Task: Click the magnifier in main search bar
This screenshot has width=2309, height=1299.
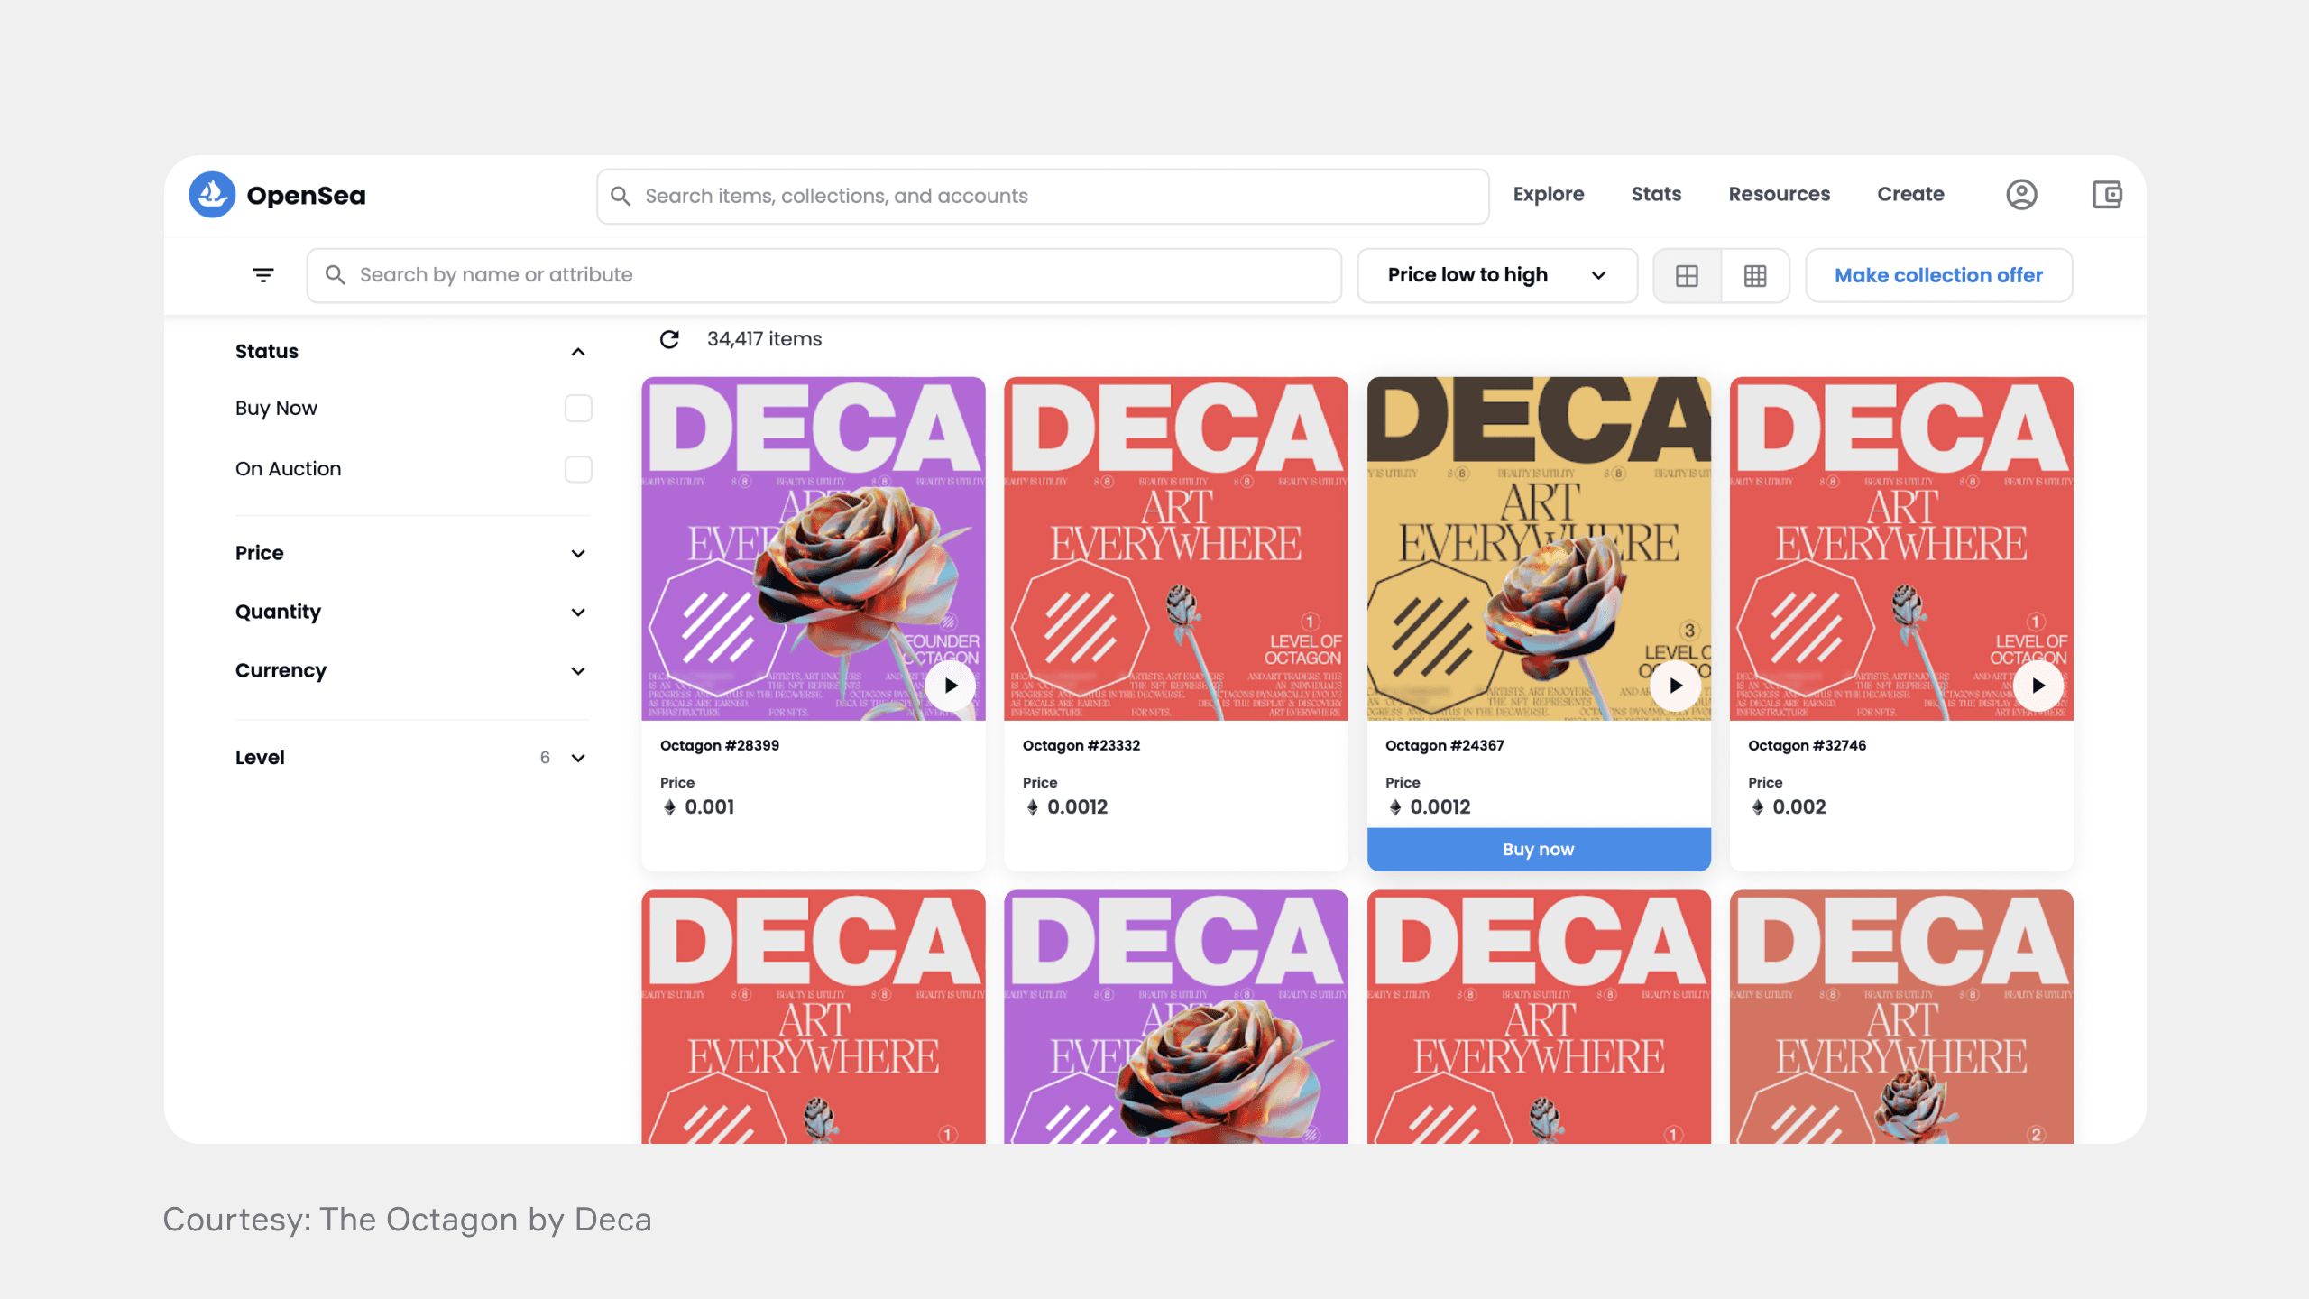Action: (621, 196)
